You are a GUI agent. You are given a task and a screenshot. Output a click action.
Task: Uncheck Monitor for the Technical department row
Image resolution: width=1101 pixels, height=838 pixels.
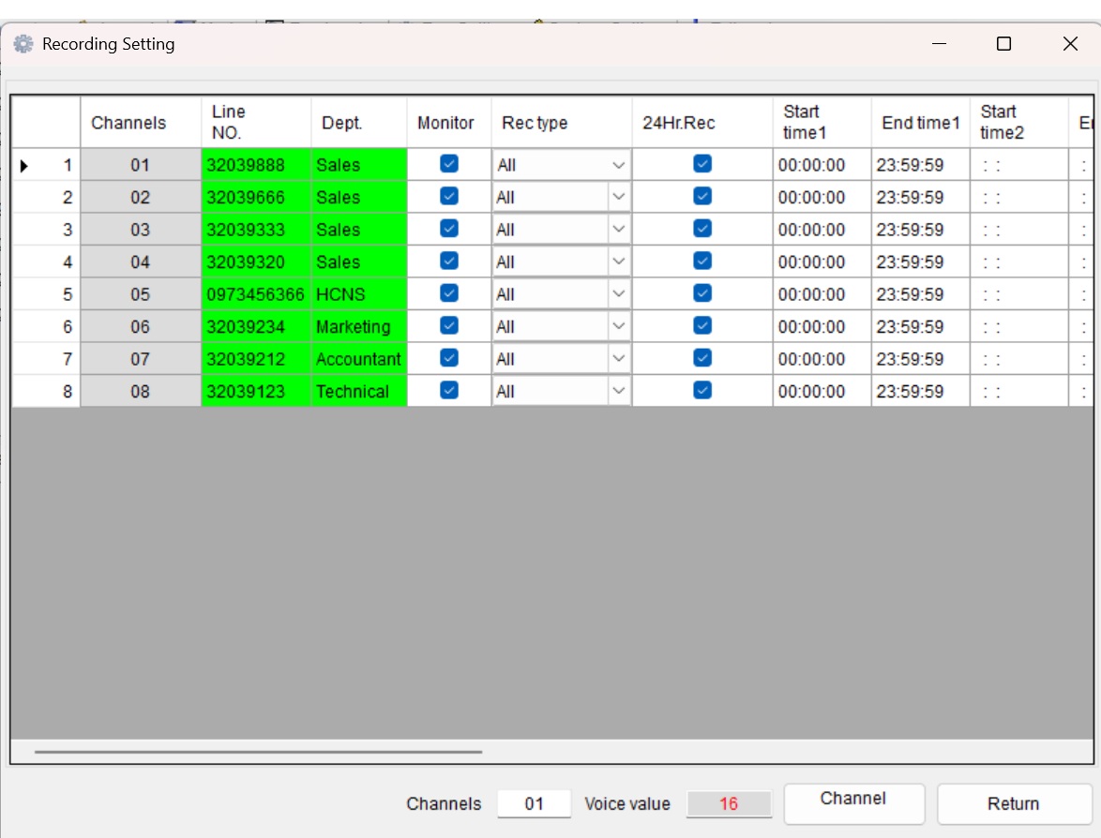[448, 391]
